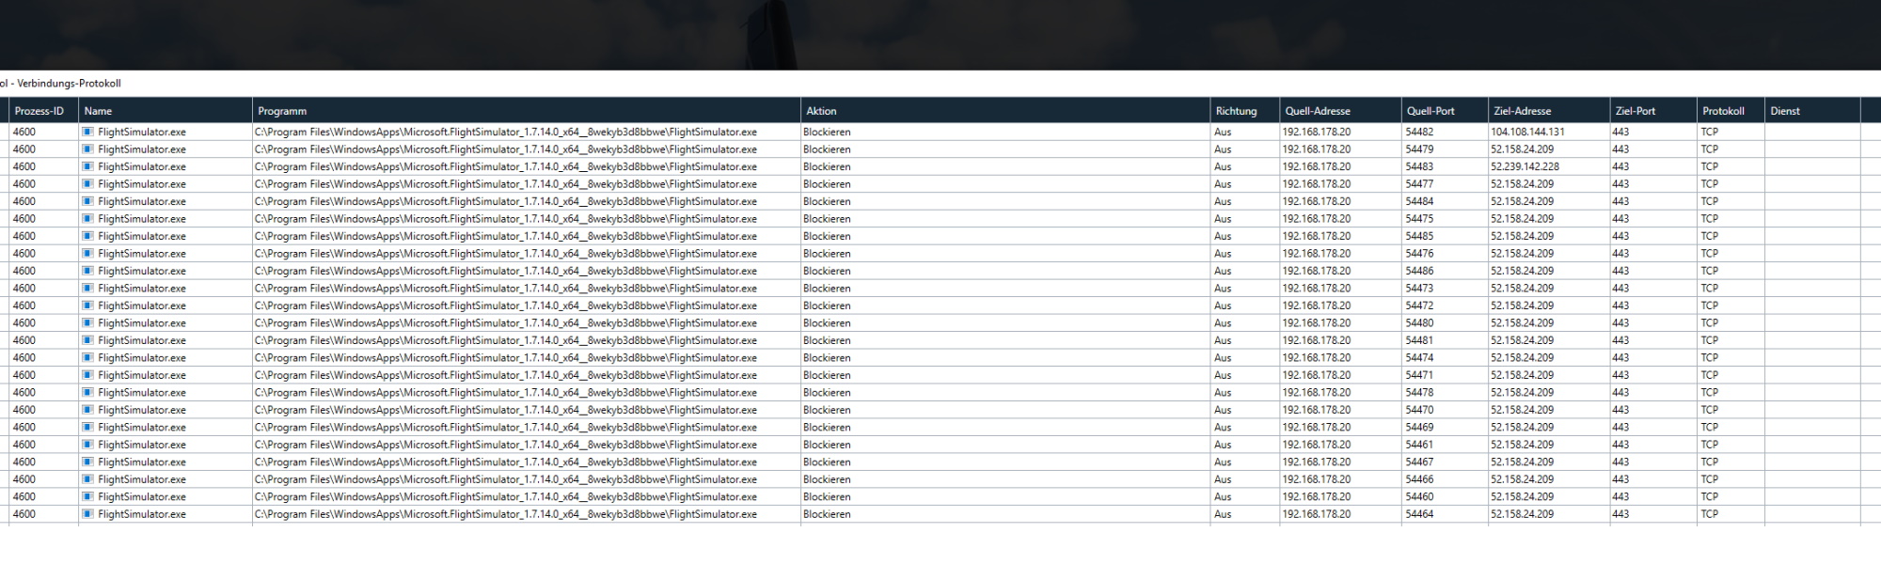
Task: Click FlightSimulator icon in source port 54484 row
Action: tap(87, 201)
